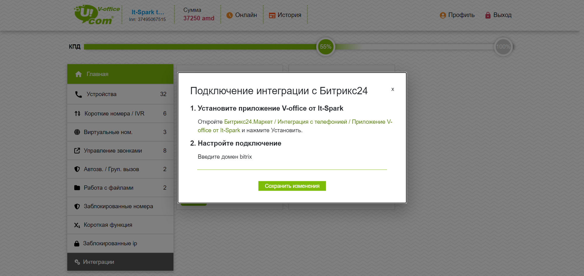Screen dimensions: 584x276
Task: Go to Короткие номера / IVR
Action: [120, 113]
